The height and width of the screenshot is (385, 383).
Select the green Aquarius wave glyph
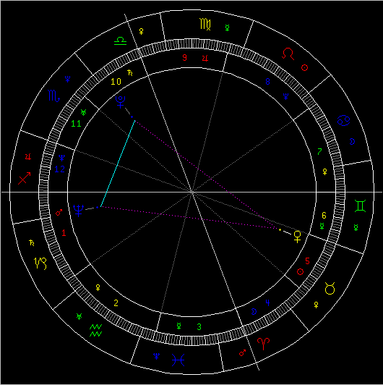click(95, 331)
